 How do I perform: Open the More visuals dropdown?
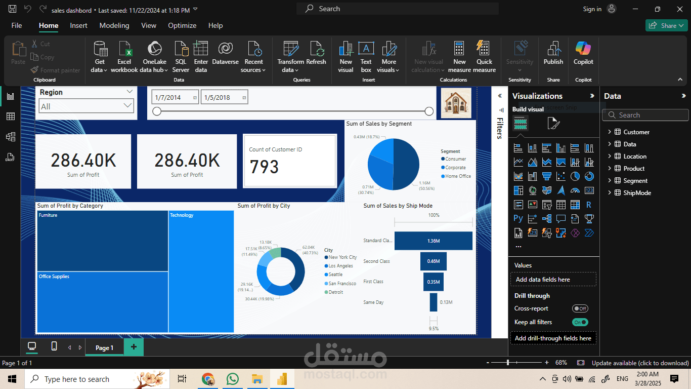388,57
